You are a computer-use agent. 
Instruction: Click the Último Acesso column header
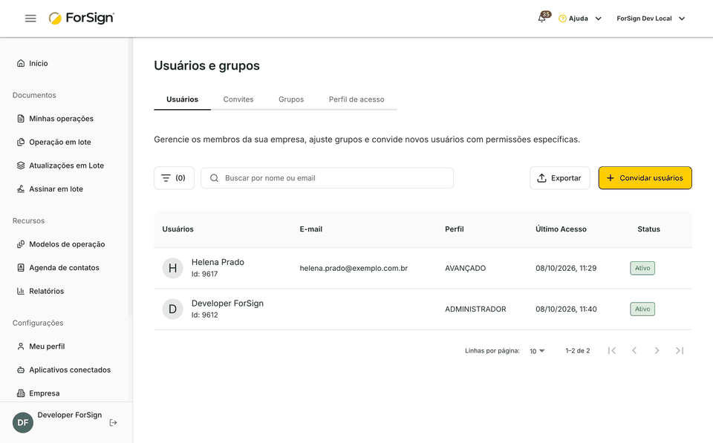click(x=561, y=229)
